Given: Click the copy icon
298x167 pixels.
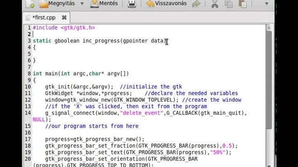Looking at the screenshot, I should (x=229, y=4).
